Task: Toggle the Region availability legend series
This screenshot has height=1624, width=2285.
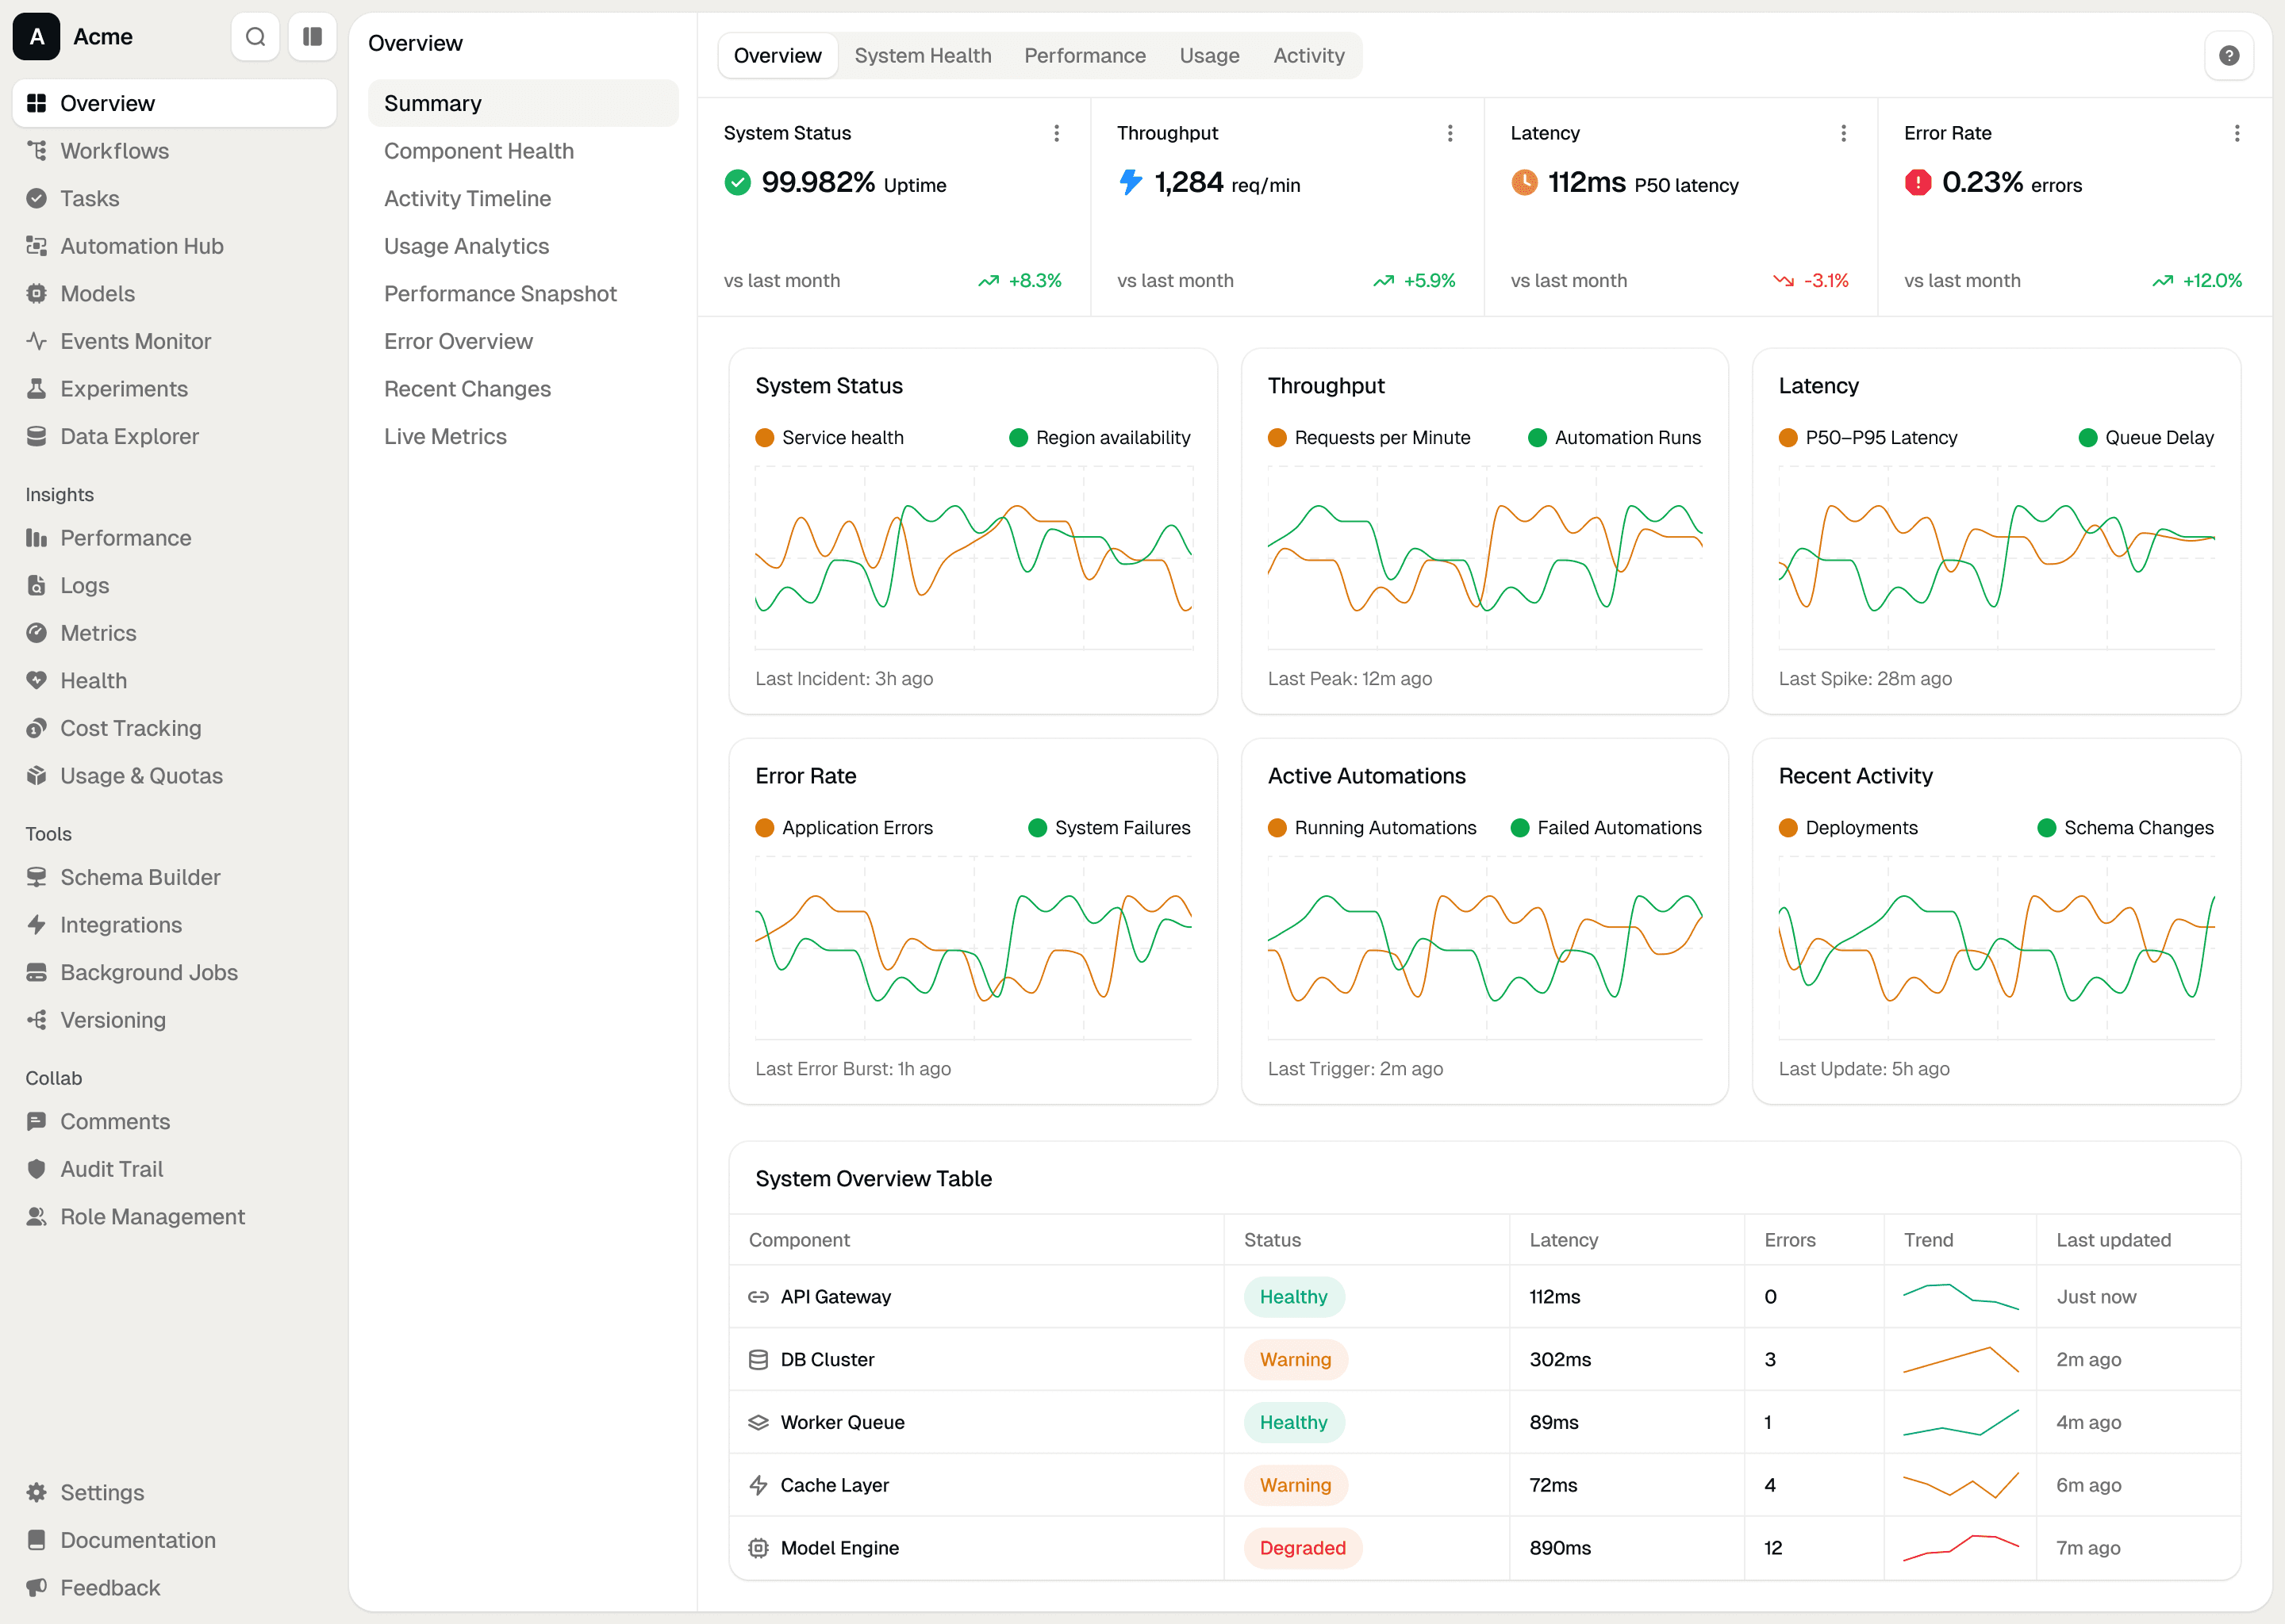Action: pos(1100,438)
